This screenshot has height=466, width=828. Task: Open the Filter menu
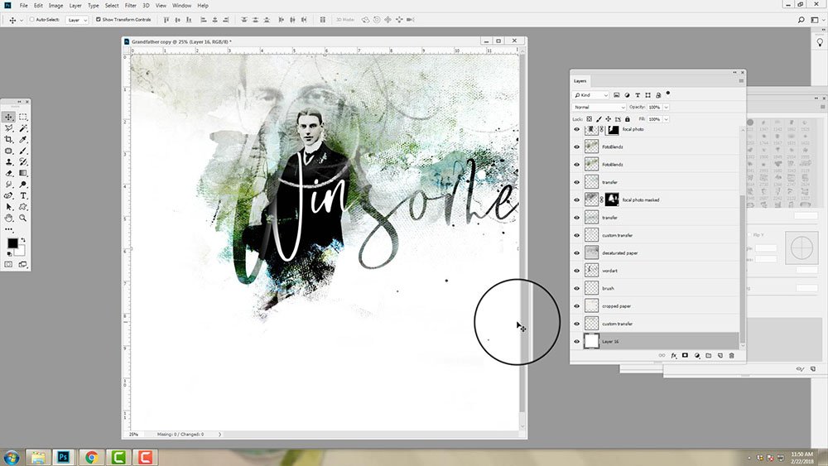tap(131, 5)
